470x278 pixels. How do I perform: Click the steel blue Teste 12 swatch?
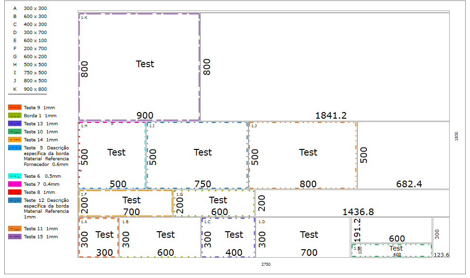point(15,200)
